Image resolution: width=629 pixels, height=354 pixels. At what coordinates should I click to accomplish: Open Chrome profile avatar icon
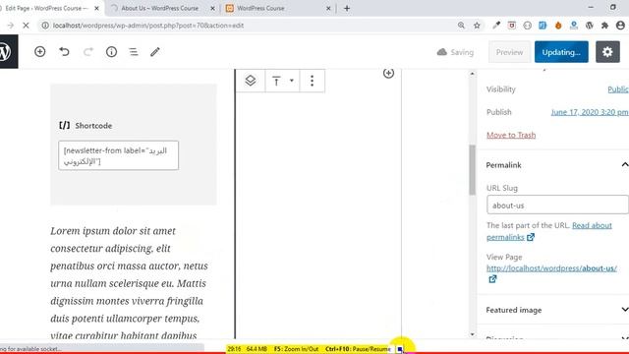coord(620,26)
